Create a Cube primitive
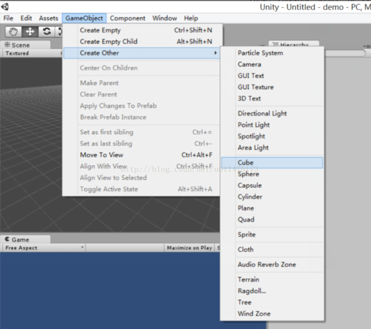This screenshot has height=329, width=371. 272,163
